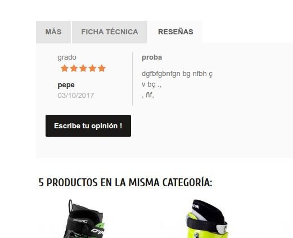Open the yellow ski boot product
Screen dimensions: 293x238
(x=207, y=219)
